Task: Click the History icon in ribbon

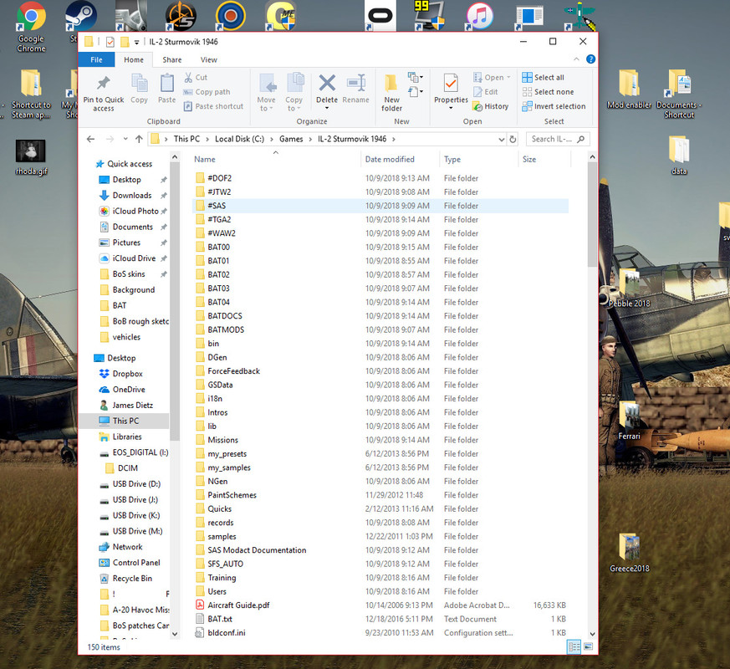Action: coord(477,106)
